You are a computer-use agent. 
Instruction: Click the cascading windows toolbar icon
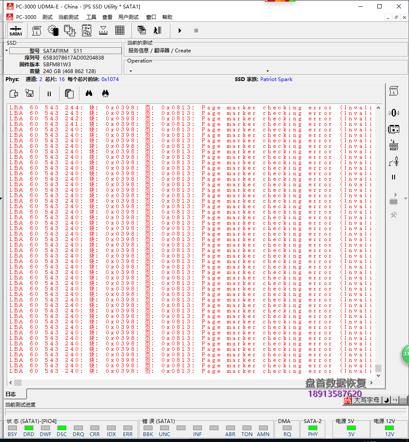(142, 30)
